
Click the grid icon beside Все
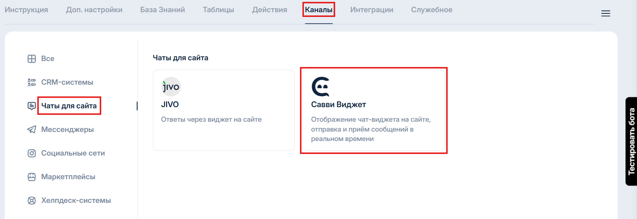point(32,59)
